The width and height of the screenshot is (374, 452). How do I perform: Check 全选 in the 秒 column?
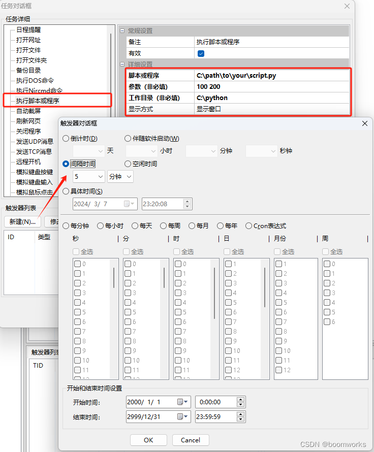click(76, 252)
